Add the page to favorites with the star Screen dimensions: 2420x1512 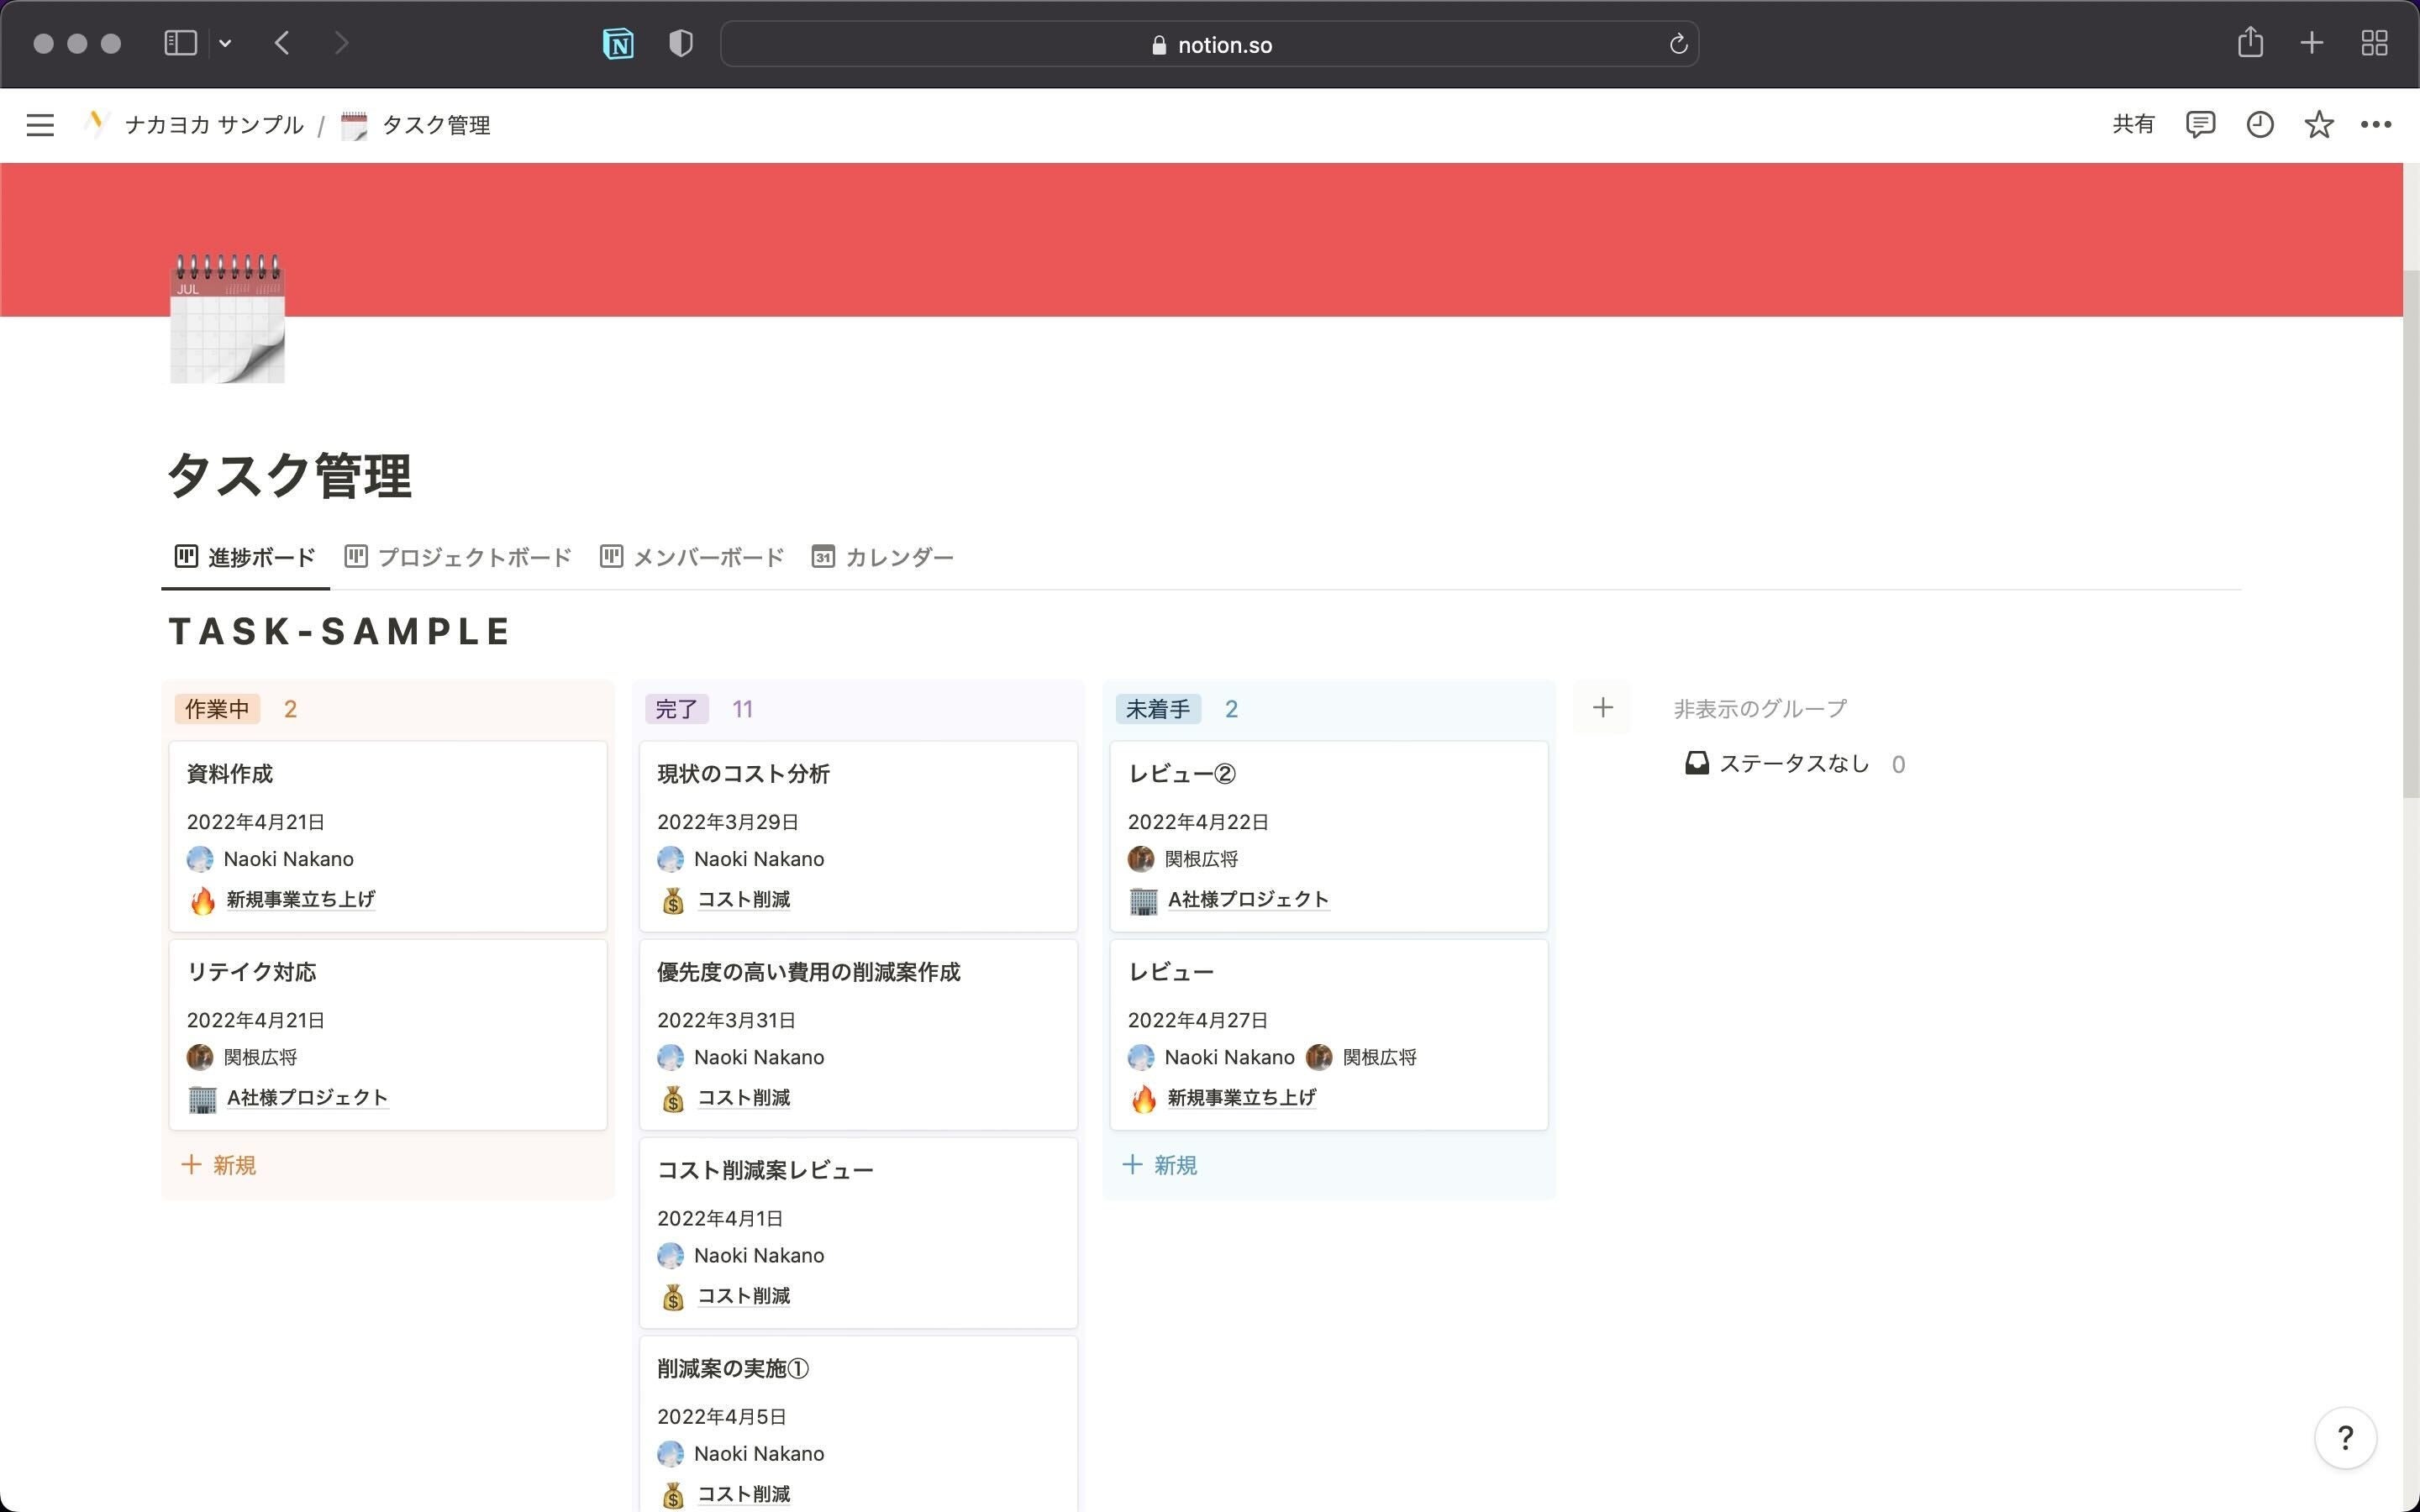pos(2319,125)
